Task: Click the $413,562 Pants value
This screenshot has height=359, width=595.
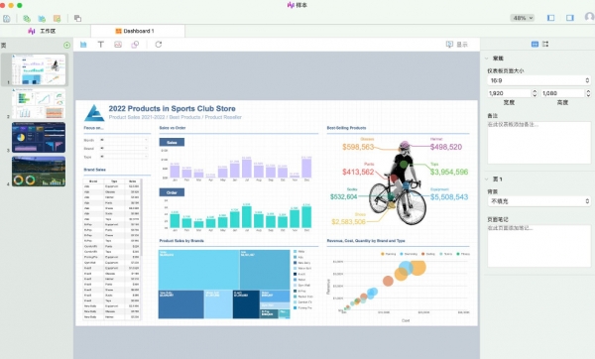Action: (x=358, y=172)
